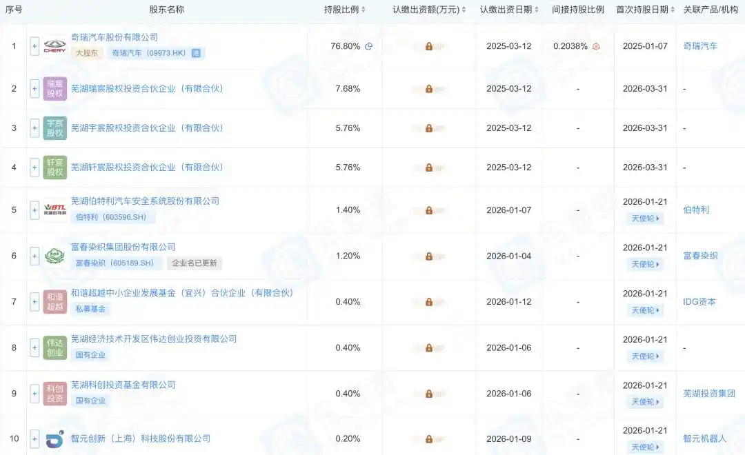Click the 伟达创业 green logo icon
The height and width of the screenshot is (455, 745).
54,347
